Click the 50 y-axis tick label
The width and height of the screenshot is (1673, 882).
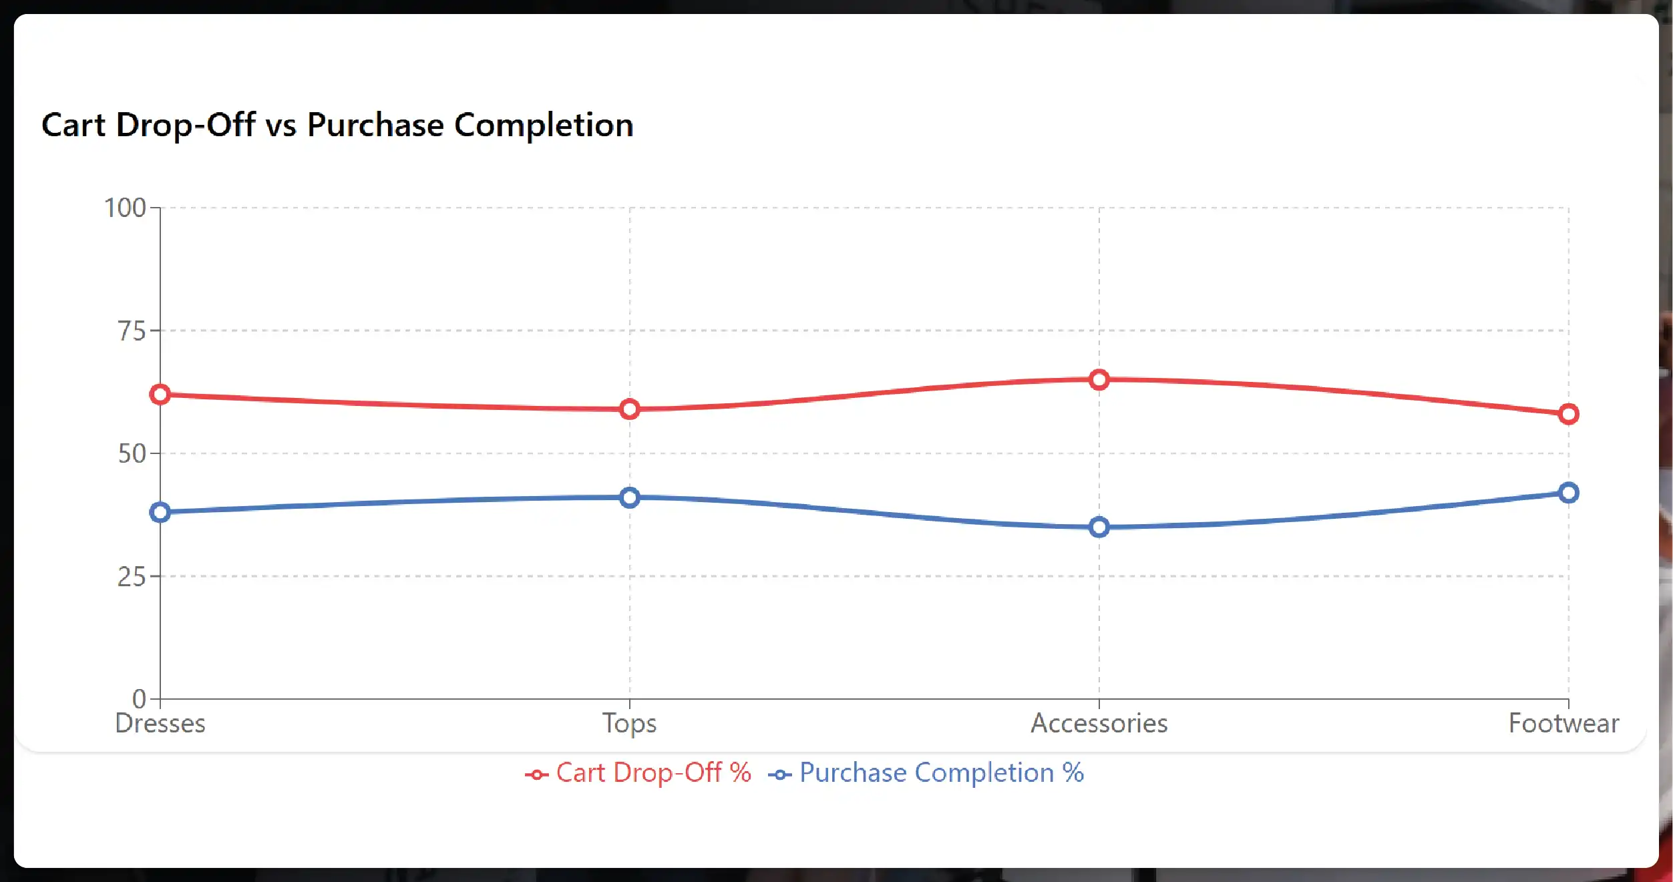pos(132,453)
